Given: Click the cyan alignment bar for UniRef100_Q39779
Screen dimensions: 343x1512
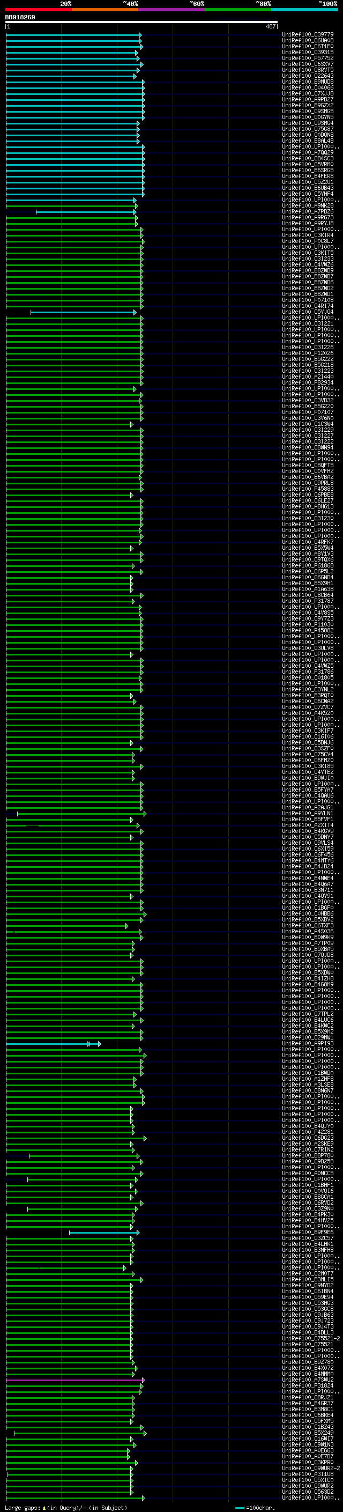Looking at the screenshot, I should point(74,35).
